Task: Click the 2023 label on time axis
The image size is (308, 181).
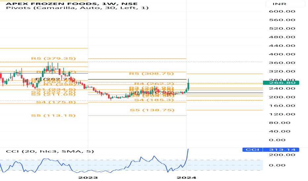Action: (88, 178)
